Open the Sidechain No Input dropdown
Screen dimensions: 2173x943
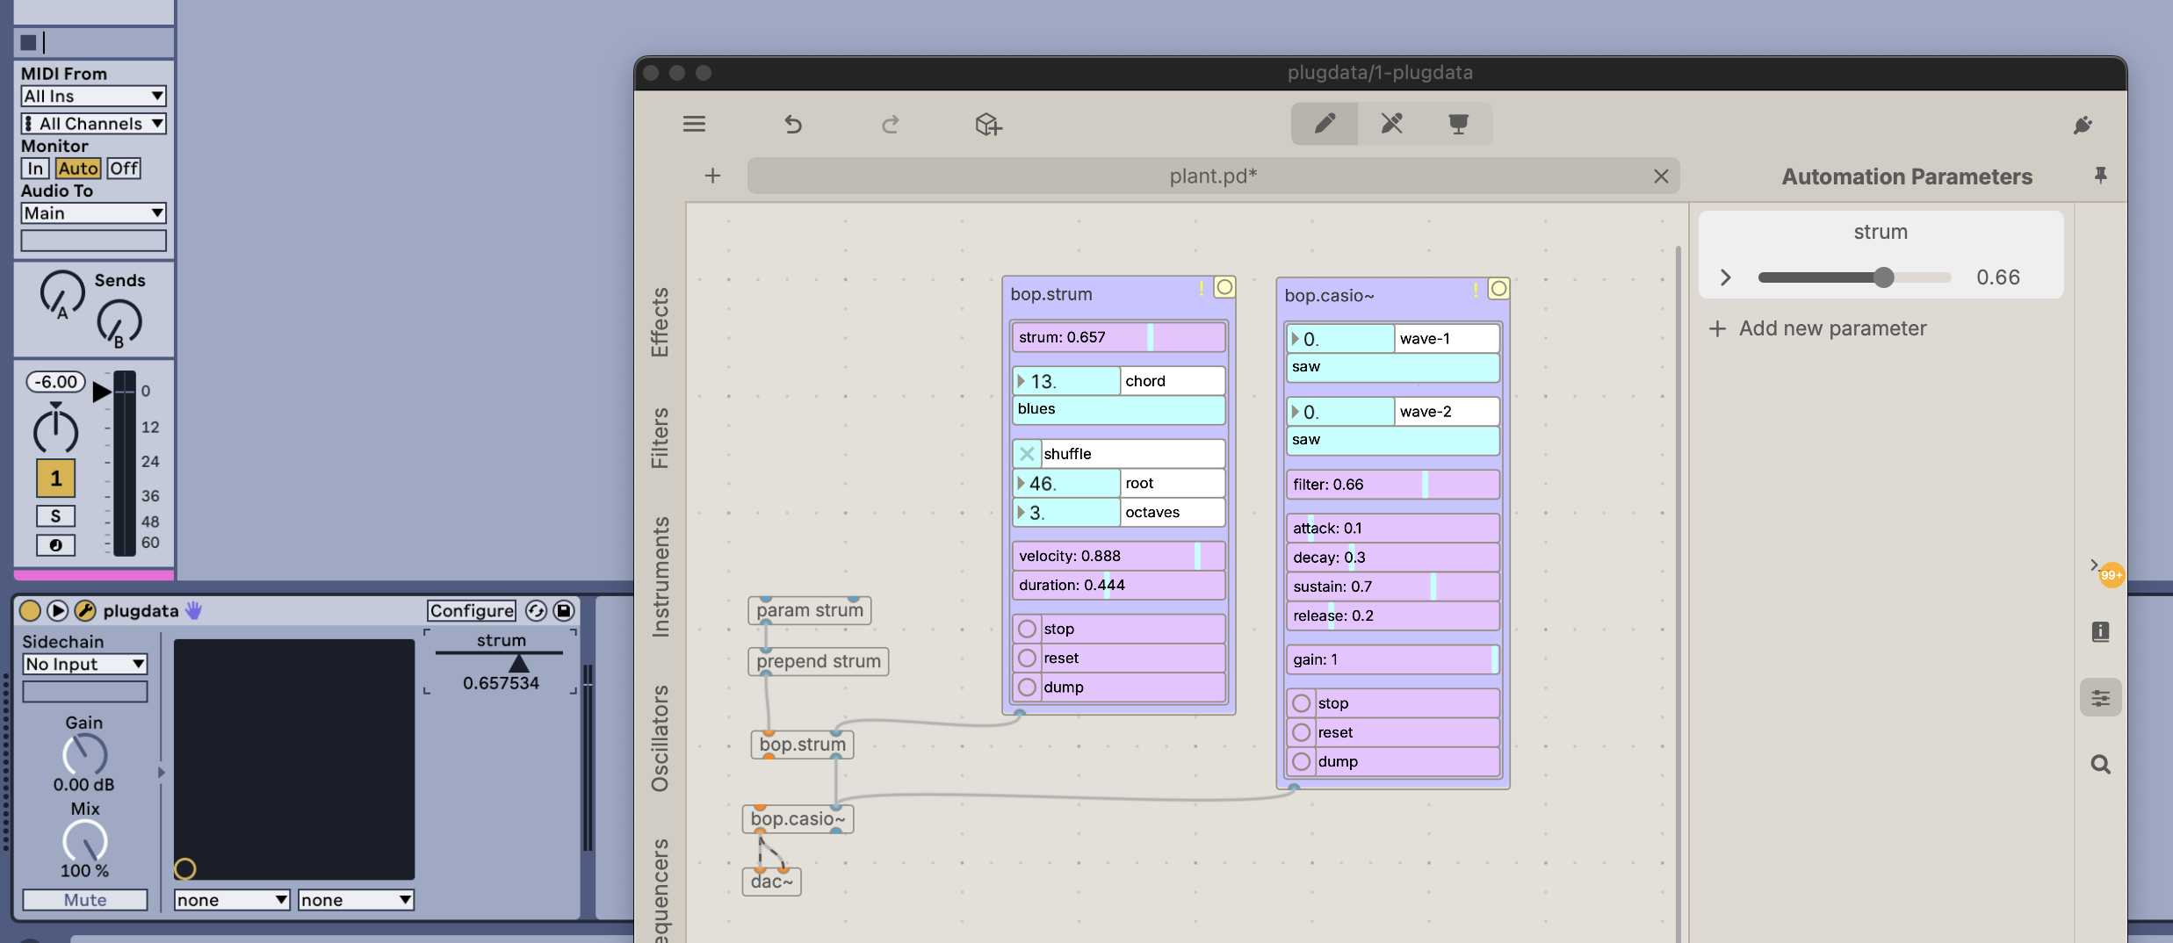[84, 665]
